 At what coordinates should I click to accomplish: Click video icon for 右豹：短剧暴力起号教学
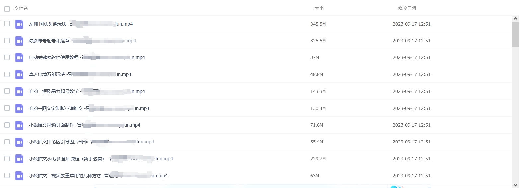(19, 91)
